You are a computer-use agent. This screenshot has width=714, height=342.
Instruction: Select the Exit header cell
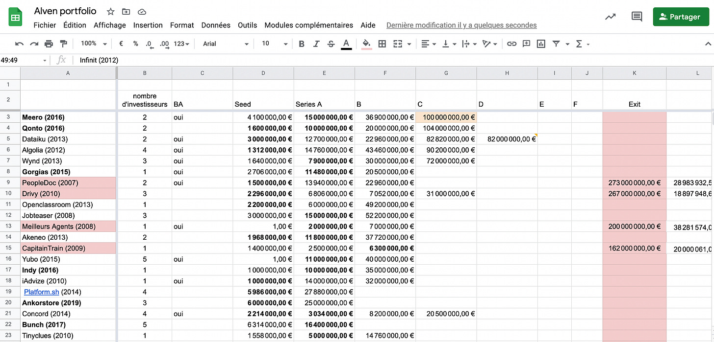[x=635, y=100]
